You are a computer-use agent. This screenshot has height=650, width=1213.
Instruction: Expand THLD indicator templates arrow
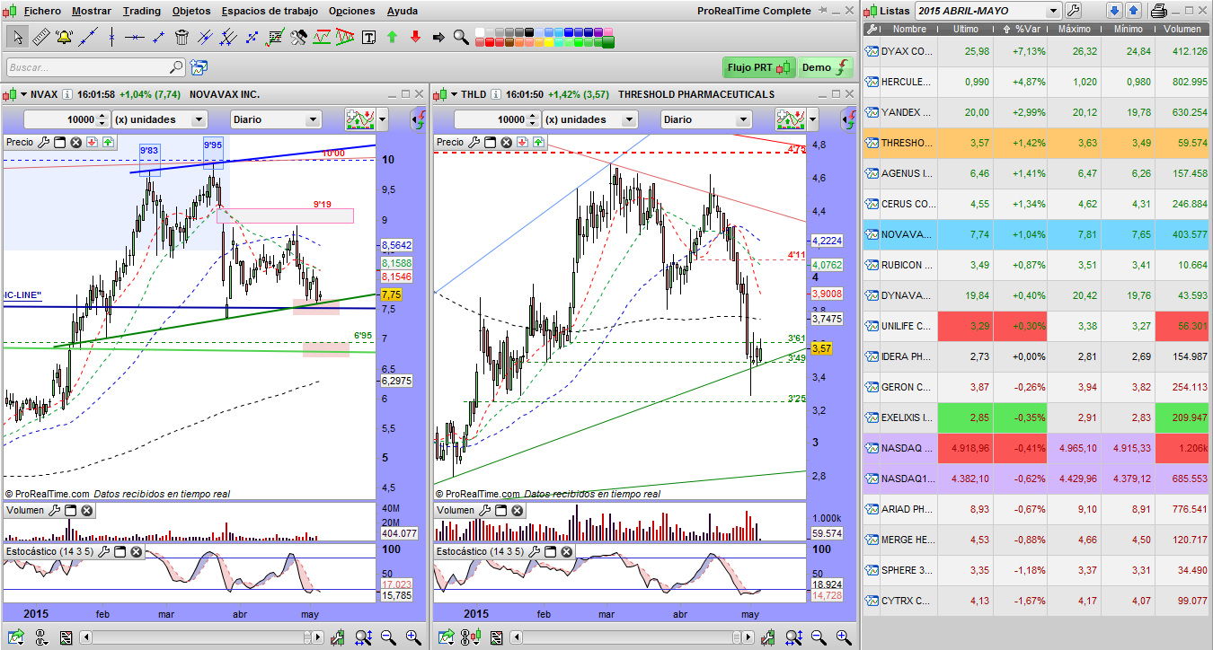pyautogui.click(x=813, y=119)
